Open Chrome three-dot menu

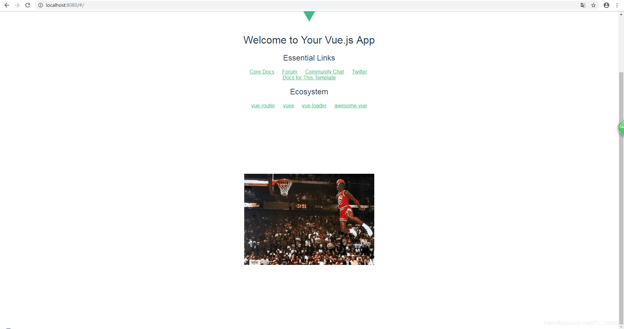(x=617, y=5)
